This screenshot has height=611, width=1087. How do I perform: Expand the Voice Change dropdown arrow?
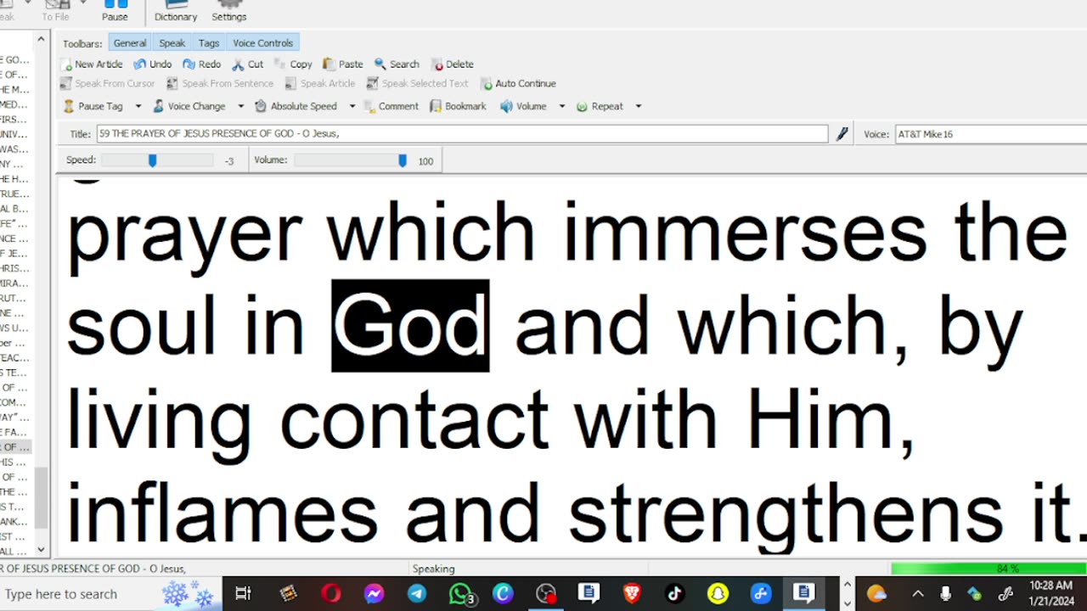click(240, 107)
